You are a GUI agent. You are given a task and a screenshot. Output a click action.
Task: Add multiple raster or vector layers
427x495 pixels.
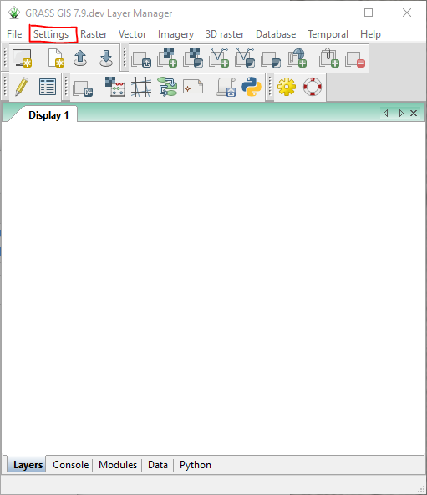pyautogui.click(x=141, y=59)
